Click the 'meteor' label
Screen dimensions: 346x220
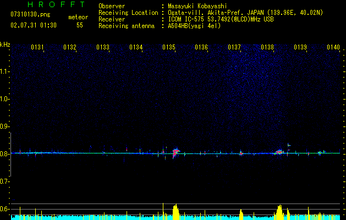tap(78, 17)
